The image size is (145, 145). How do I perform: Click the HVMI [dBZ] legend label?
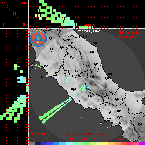40,134
